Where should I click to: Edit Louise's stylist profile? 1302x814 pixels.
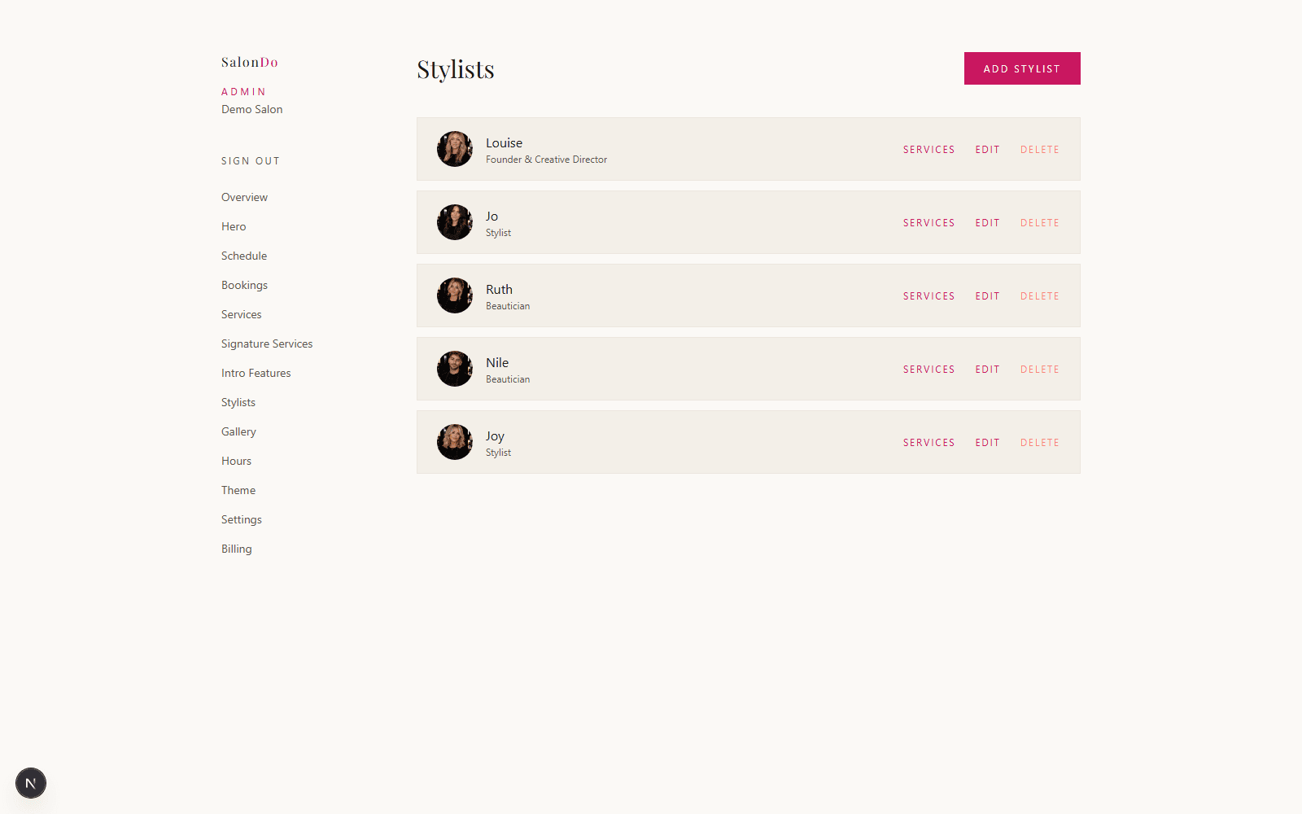click(987, 150)
